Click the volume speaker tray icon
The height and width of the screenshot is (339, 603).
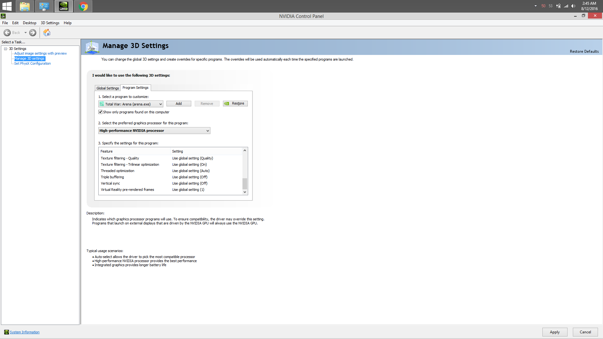point(573,6)
